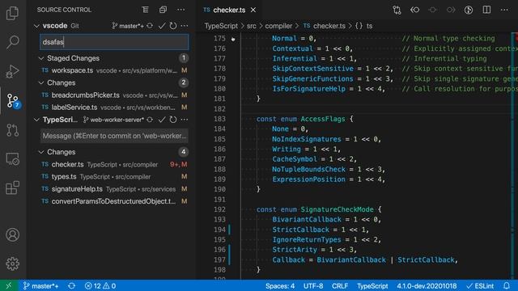Collapse the TypeScript repository section
The height and width of the screenshot is (291, 518).
[x=36, y=120]
